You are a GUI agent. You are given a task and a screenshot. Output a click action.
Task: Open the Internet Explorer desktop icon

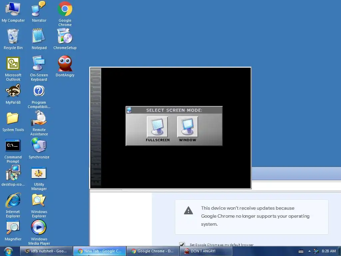tap(13, 205)
